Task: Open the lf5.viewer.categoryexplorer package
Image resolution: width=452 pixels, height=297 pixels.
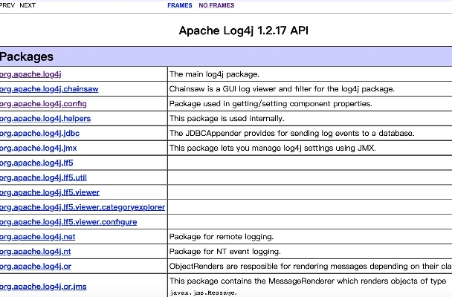Action: click(x=82, y=207)
